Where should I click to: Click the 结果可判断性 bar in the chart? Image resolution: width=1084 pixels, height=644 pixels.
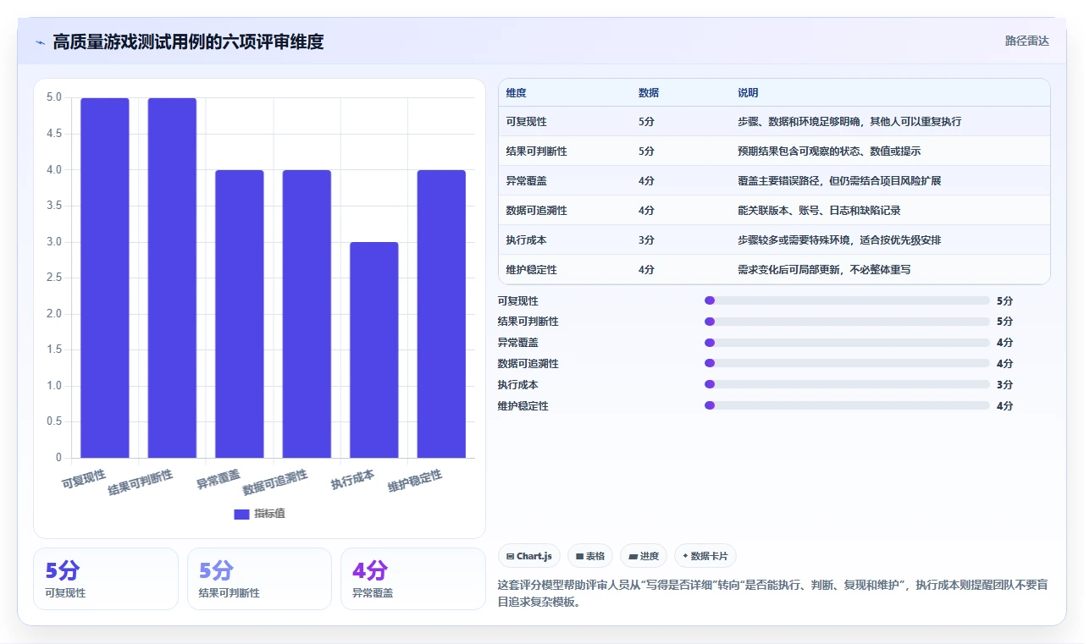point(172,278)
